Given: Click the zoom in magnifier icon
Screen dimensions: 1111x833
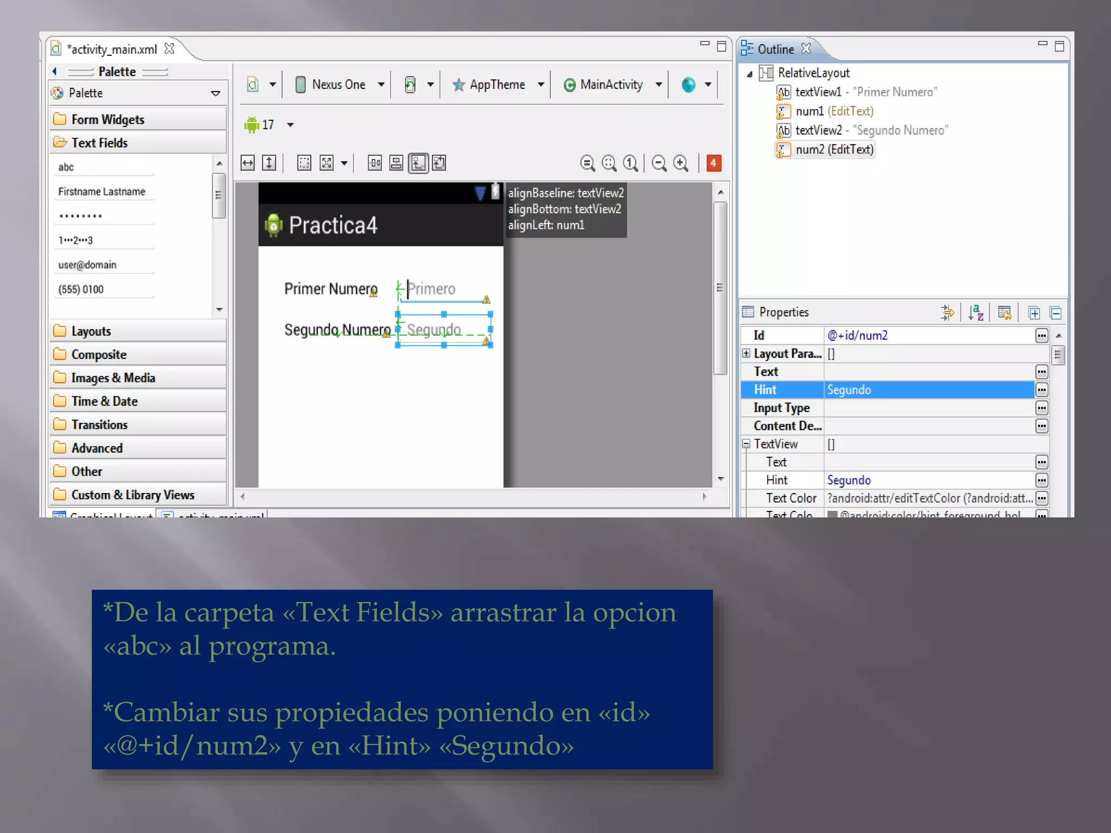Looking at the screenshot, I should point(680,163).
